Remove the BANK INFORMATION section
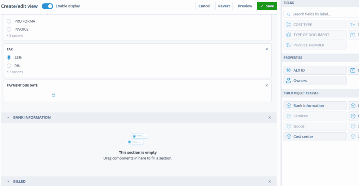 (270, 118)
